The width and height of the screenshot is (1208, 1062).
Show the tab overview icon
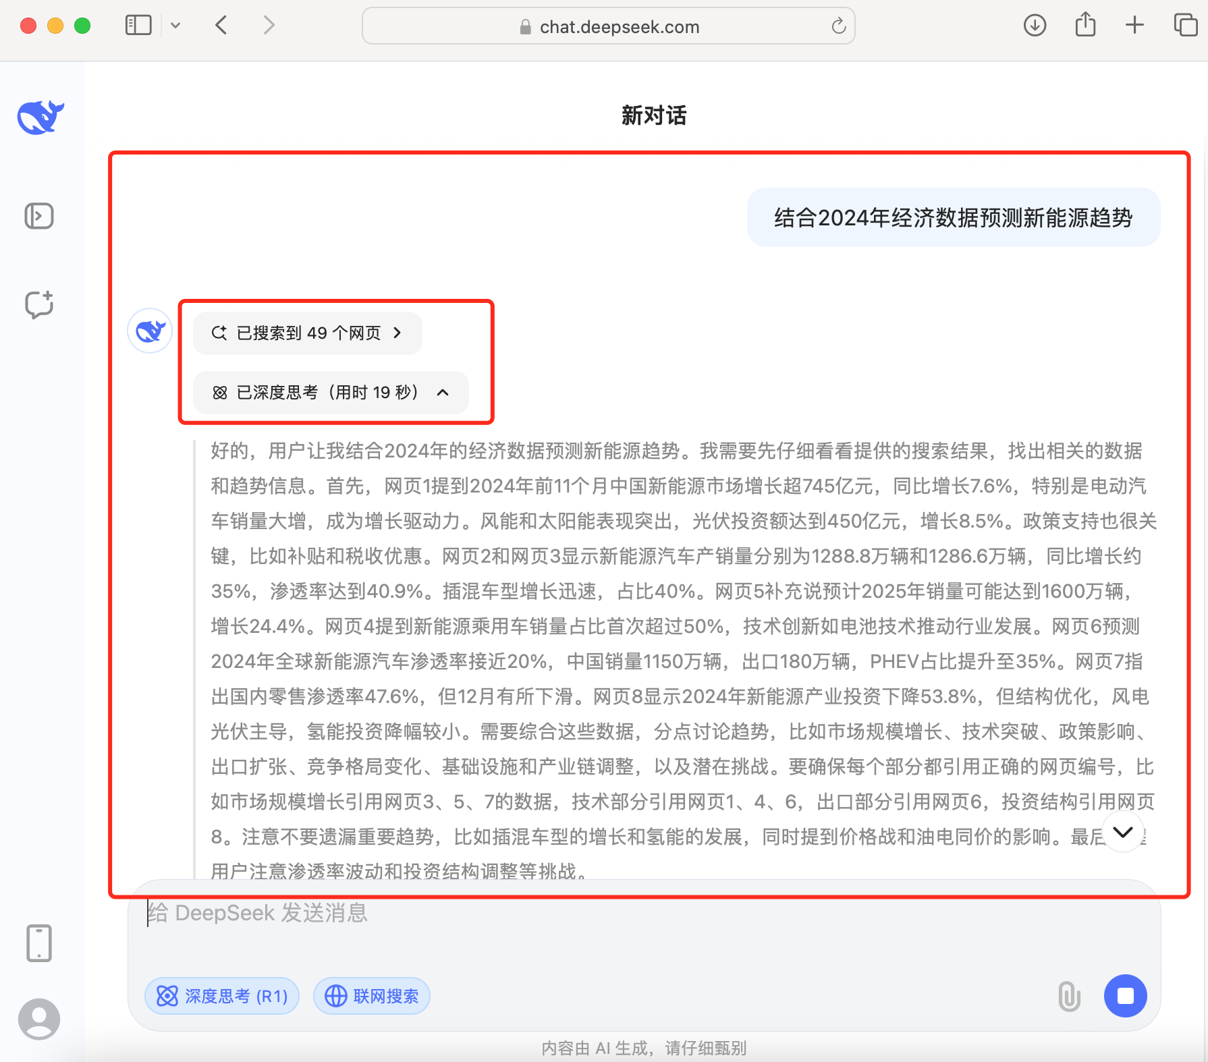tap(1186, 26)
